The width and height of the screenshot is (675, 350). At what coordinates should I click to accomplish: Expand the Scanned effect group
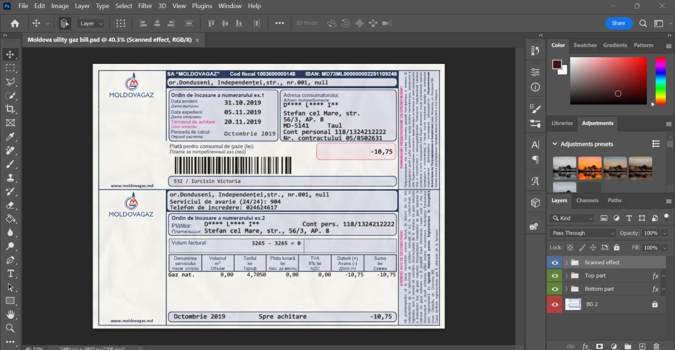pyautogui.click(x=566, y=263)
